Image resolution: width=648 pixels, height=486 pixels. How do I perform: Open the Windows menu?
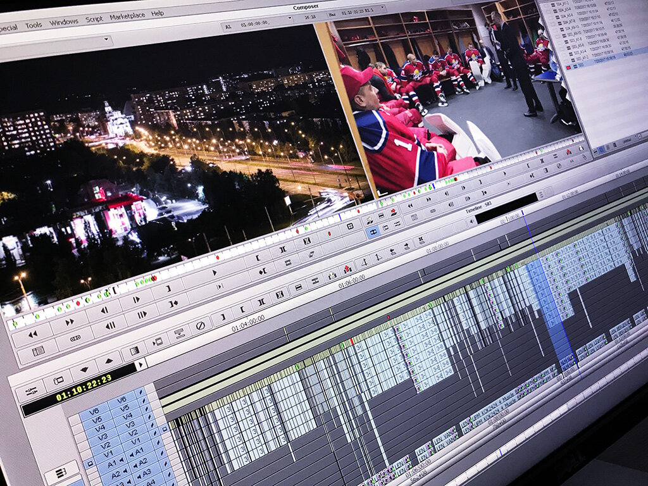[x=64, y=22]
